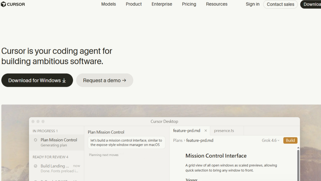
Task: Click the Trigger subheading in document
Action: click(x=192, y=179)
